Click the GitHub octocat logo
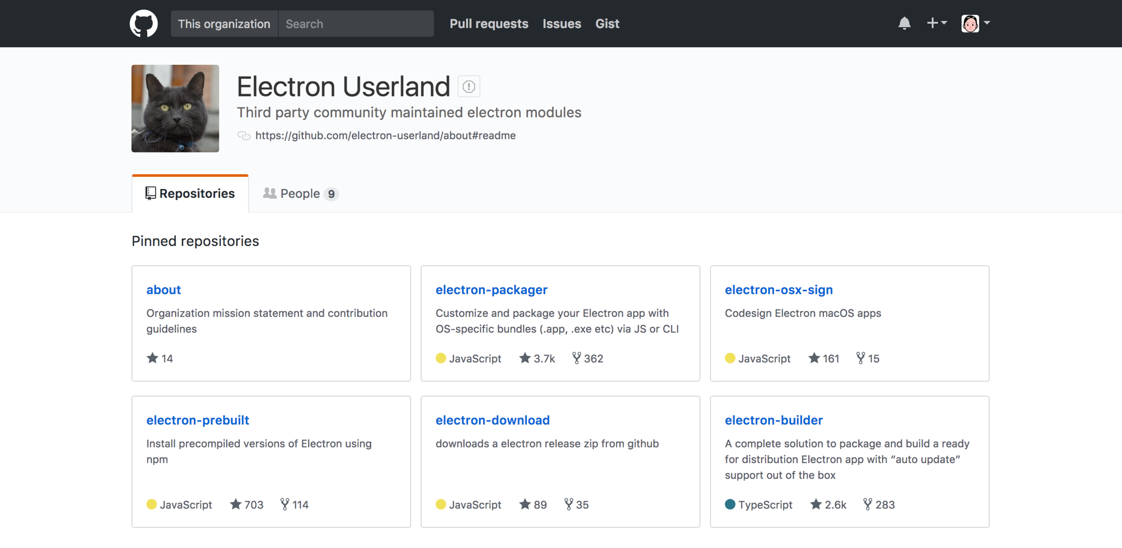This screenshot has height=548, width=1122. [144, 23]
